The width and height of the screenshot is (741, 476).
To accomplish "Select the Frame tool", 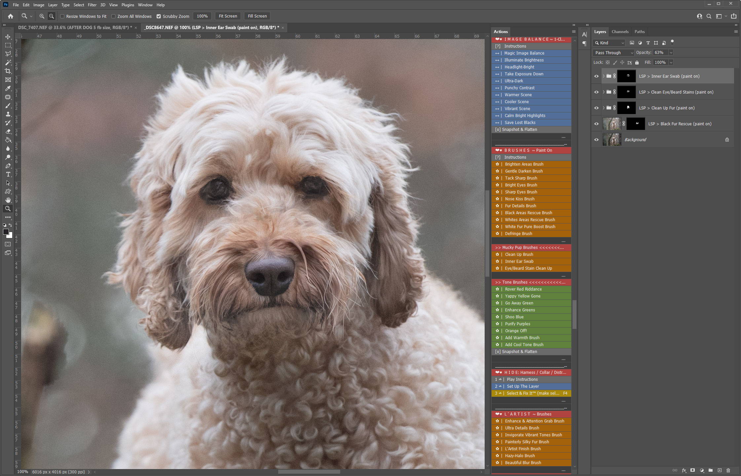I will (8, 80).
